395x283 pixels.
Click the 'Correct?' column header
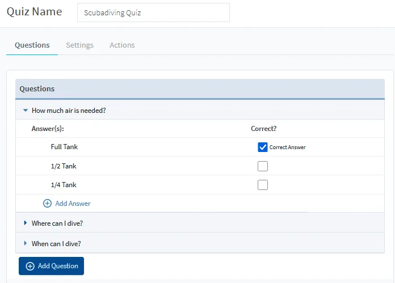tap(263, 129)
